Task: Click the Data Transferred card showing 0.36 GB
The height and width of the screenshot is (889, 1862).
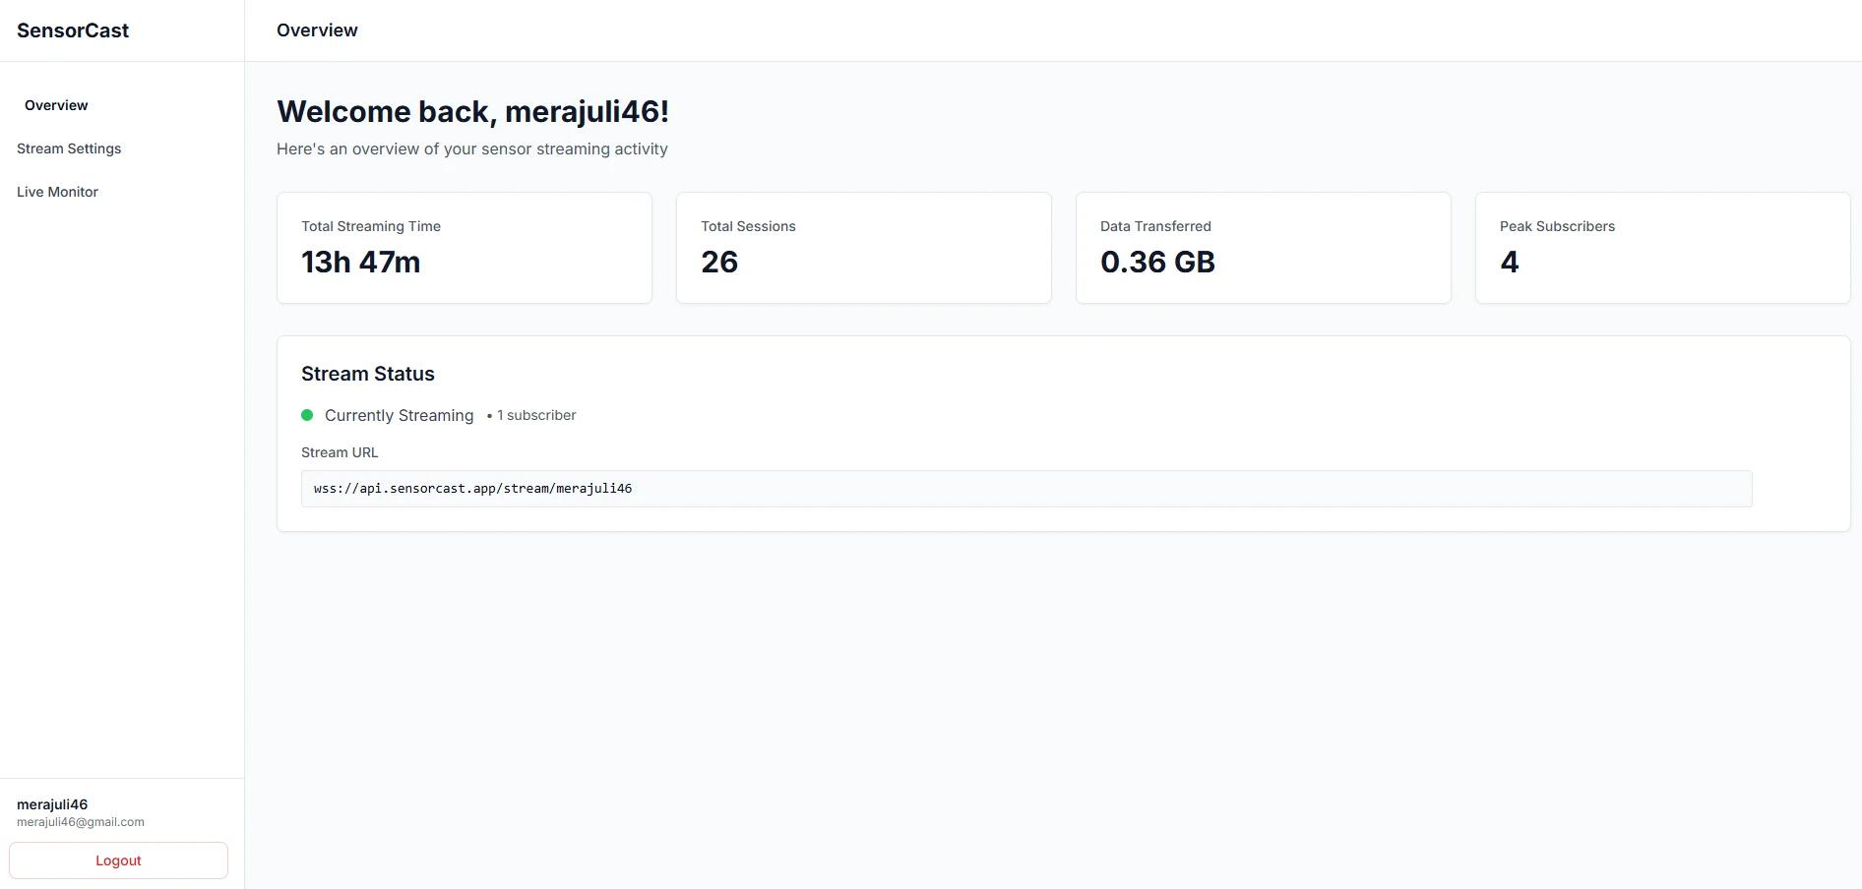Action: (1263, 247)
